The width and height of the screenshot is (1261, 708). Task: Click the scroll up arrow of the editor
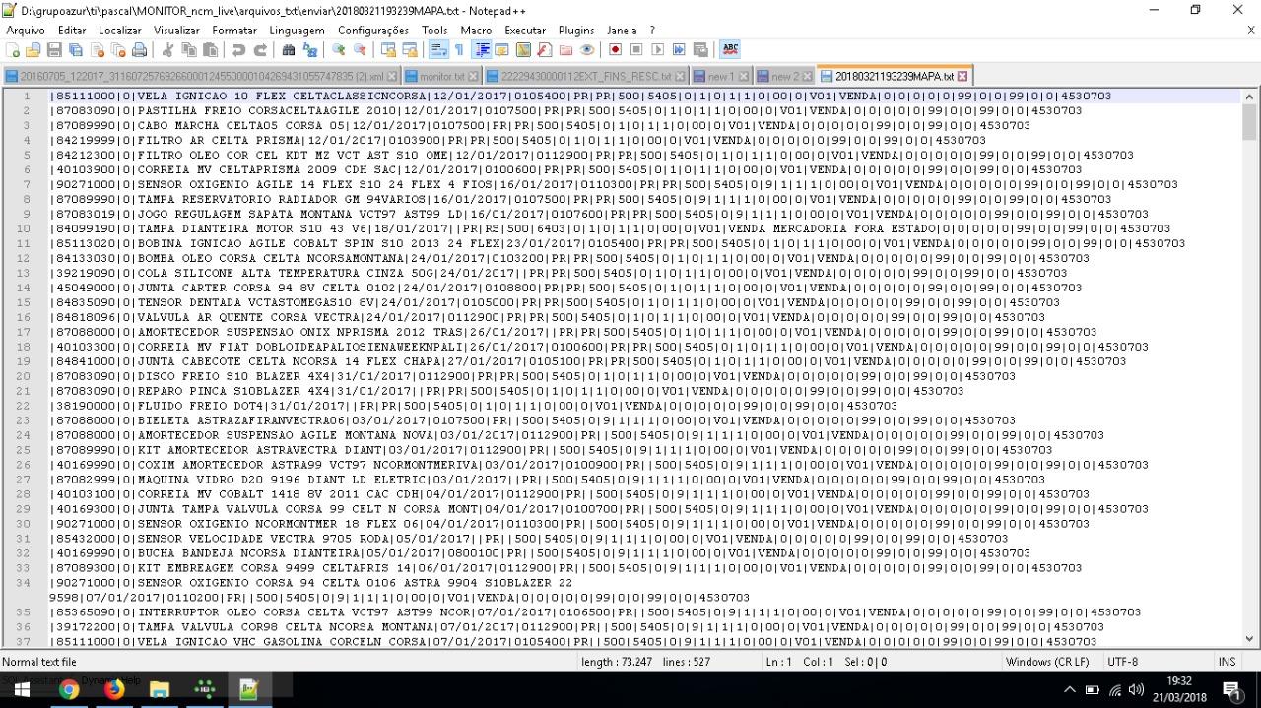[x=1250, y=97]
